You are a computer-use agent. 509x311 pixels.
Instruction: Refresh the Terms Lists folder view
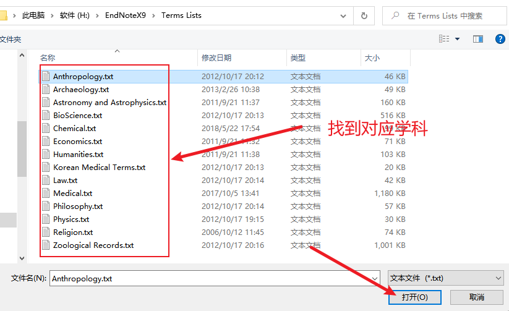(x=364, y=15)
